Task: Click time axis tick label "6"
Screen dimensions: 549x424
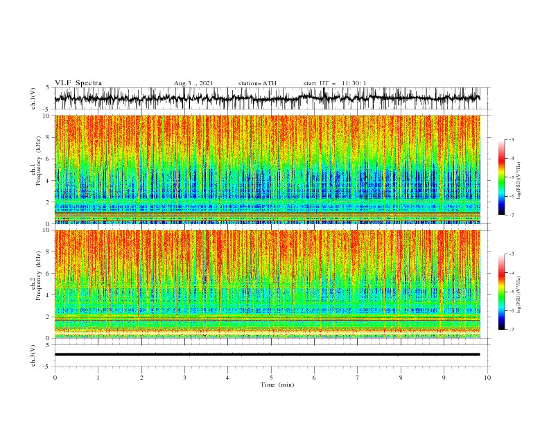Action: pos(314,378)
